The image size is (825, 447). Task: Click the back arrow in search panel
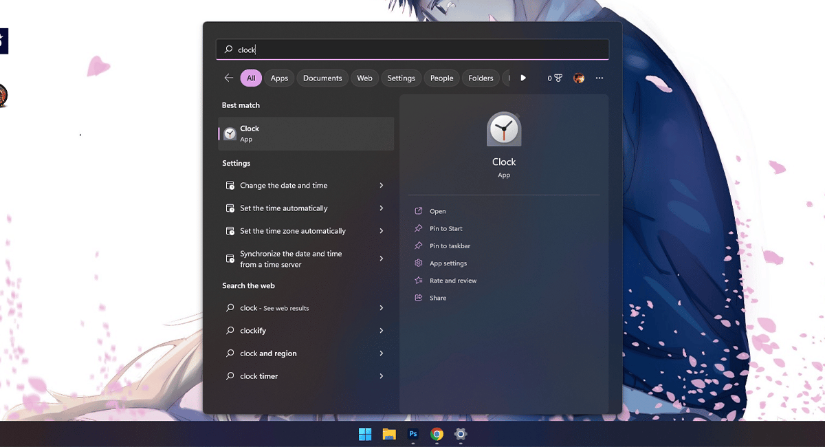click(229, 78)
